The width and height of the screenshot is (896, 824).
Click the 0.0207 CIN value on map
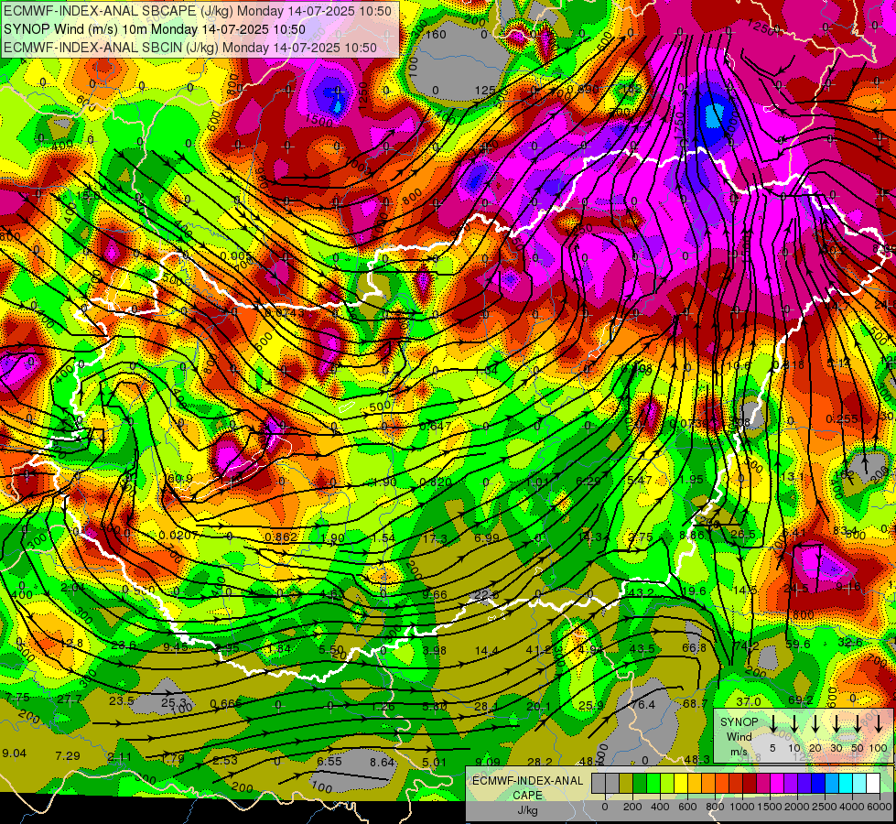coord(178,536)
